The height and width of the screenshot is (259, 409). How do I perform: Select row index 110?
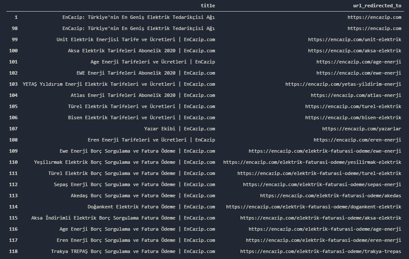coord(13,162)
